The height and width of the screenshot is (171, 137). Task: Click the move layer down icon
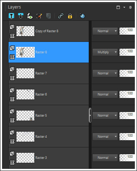(21, 16)
